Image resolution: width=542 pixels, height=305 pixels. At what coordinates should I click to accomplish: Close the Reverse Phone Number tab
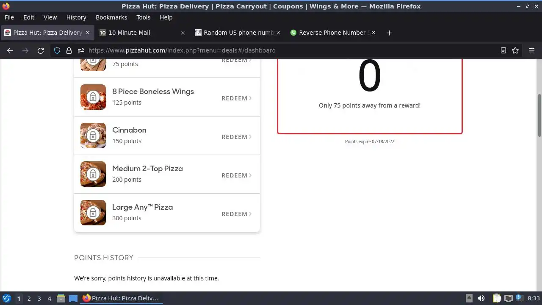373,33
